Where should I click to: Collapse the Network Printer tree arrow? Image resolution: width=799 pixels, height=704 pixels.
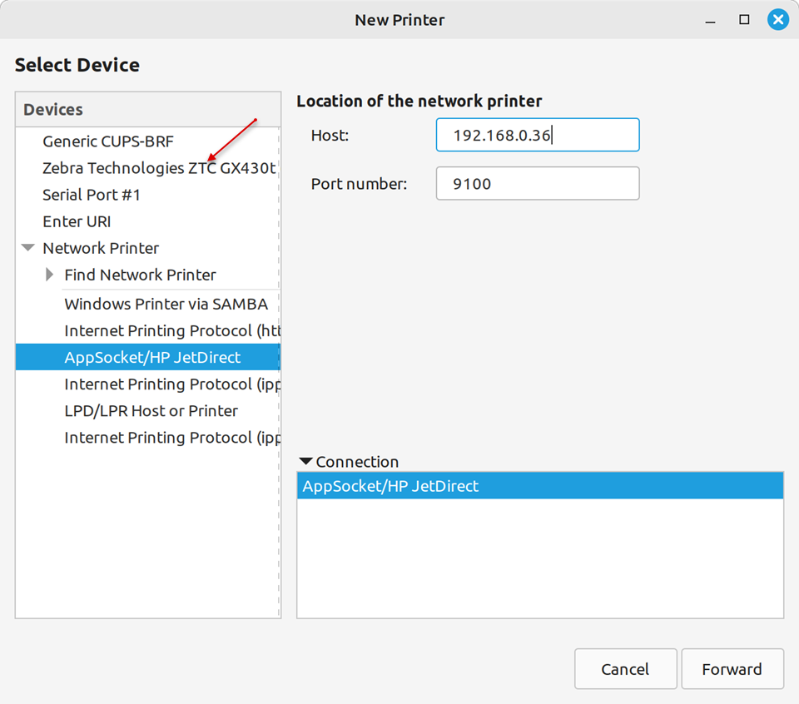(28, 248)
